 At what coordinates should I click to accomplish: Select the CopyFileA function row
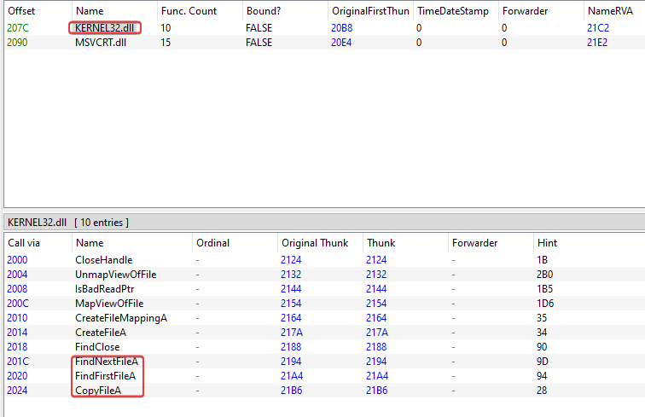[324, 391]
